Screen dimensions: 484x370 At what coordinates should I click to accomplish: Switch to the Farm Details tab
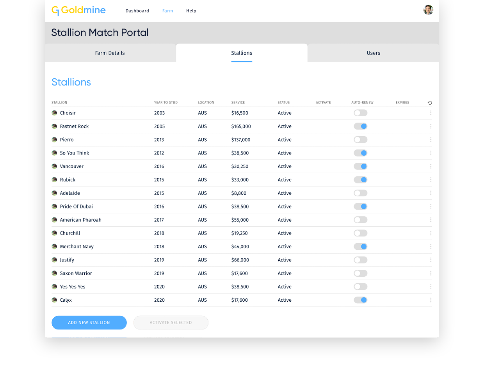[x=110, y=53]
